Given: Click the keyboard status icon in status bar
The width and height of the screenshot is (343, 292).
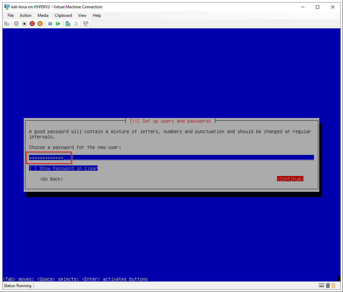Looking at the screenshot, I should (322, 286).
